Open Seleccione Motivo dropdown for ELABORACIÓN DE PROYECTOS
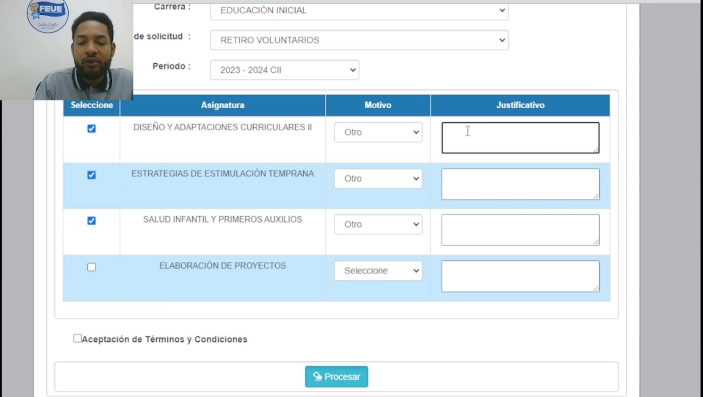 click(x=378, y=271)
